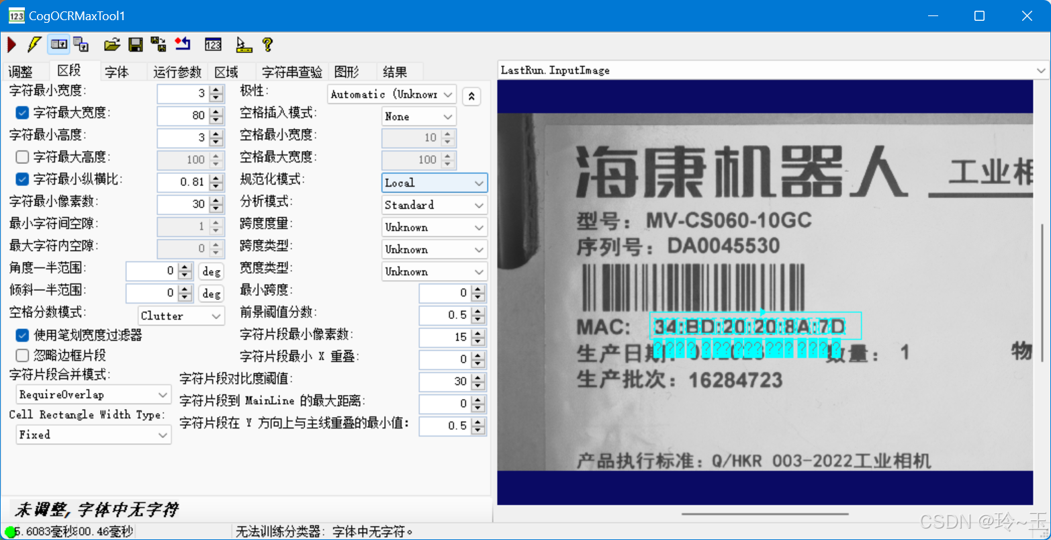1051x540 pixels.
Task: Click the Save As double-floppy icon
Action: 158,45
